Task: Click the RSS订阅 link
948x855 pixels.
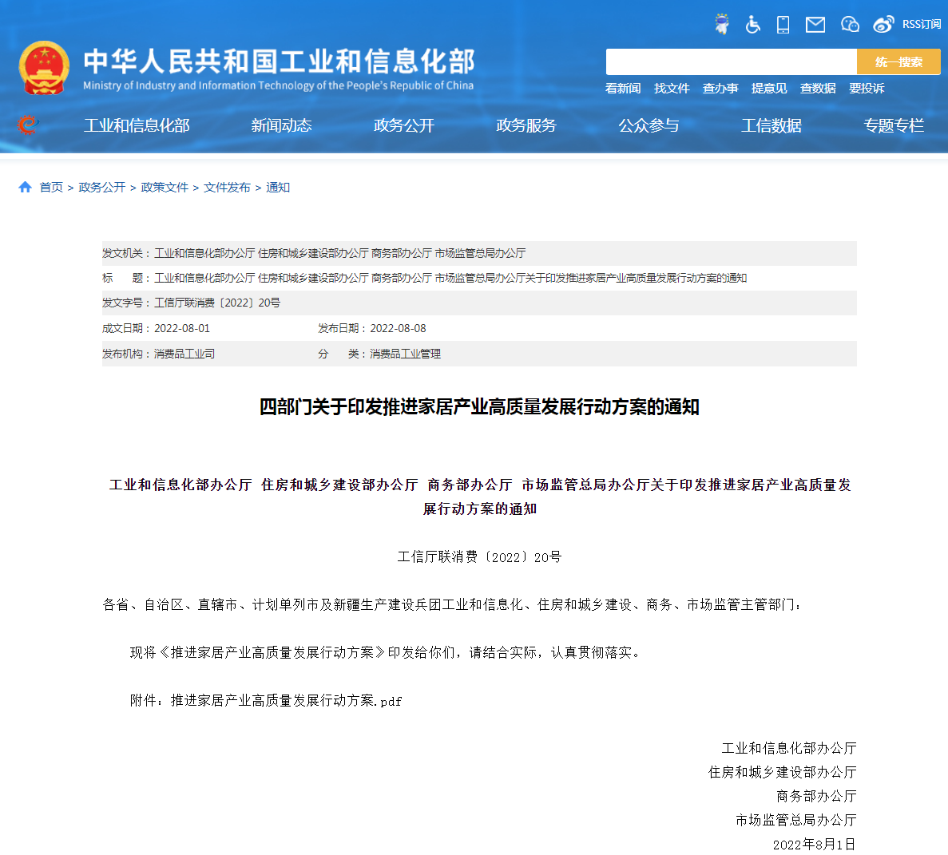Action: tap(922, 25)
